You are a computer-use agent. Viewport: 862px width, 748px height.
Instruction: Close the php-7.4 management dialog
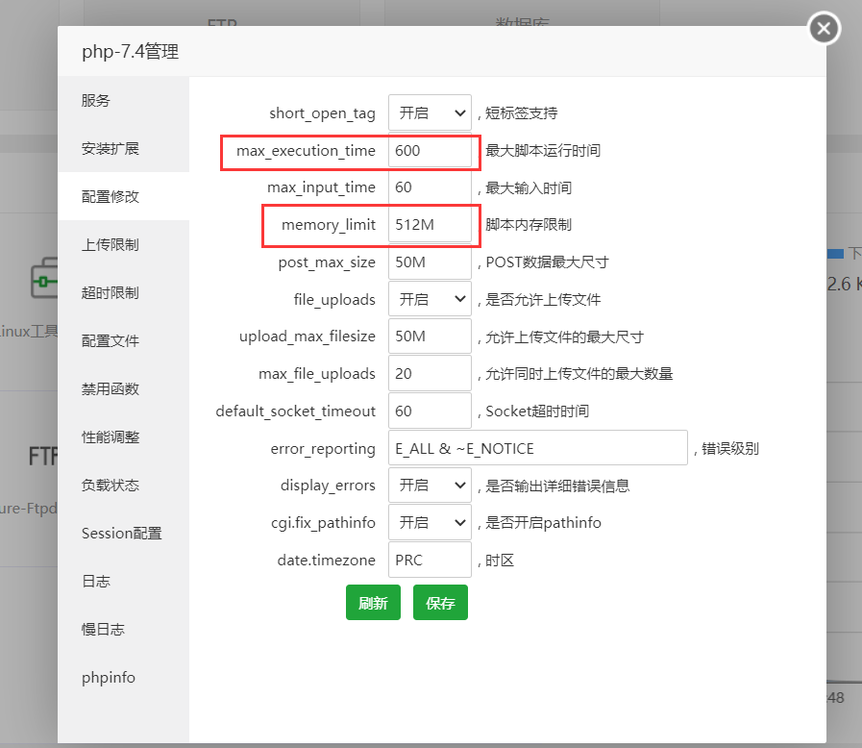click(824, 29)
